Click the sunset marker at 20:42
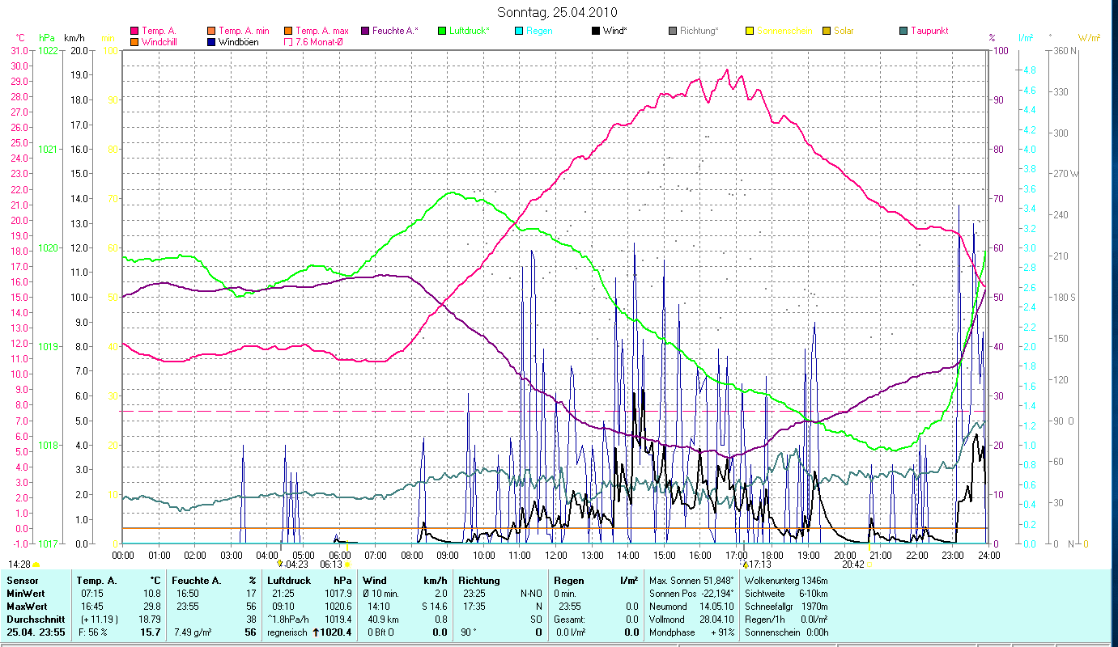Viewport: 1118px width, 647px height. 869,565
